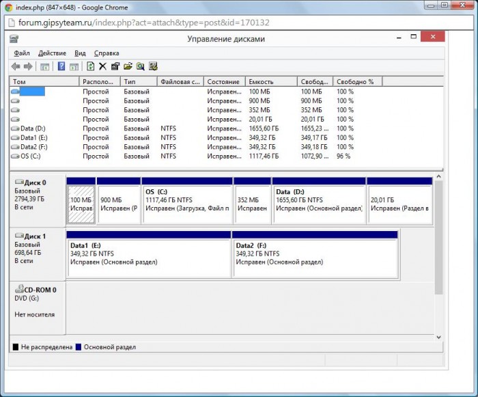Click the Forward arrow in the toolbar
478x397 pixels.
(x=28, y=66)
